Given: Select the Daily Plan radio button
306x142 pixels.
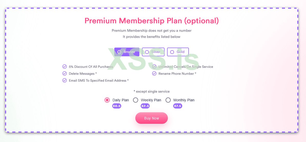Looking at the screenshot, I should [x=107, y=100].
